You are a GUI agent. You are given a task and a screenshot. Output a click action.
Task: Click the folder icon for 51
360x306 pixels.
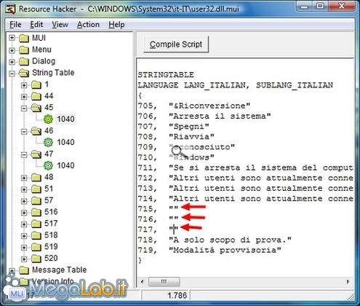point(36,189)
